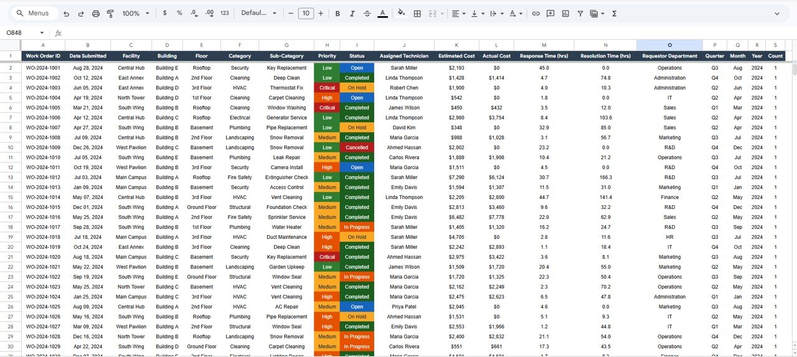Select the paint format tool
This screenshot has width=797, height=357.
click(x=110, y=13)
